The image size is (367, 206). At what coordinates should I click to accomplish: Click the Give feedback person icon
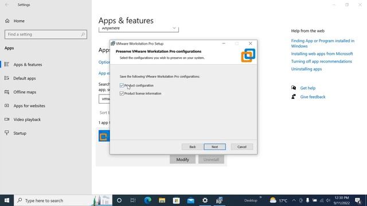coord(294,97)
